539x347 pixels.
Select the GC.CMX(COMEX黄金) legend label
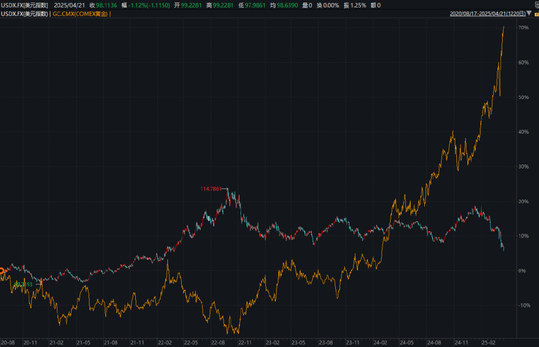(x=80, y=14)
